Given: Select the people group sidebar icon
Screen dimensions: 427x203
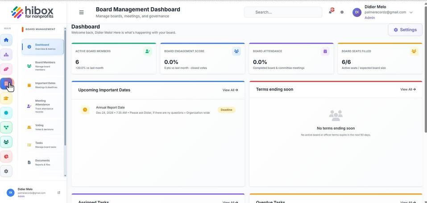Looking at the screenshot, I should [x=6, y=142].
